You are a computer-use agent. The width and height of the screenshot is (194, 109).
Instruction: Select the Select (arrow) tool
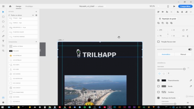tap(3, 12)
